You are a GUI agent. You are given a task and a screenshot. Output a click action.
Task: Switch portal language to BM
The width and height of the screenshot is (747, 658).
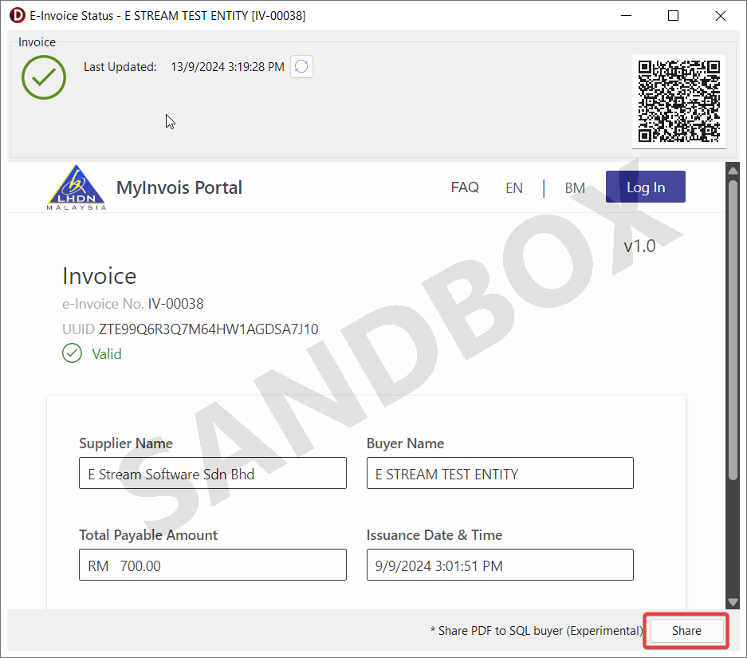(x=575, y=188)
